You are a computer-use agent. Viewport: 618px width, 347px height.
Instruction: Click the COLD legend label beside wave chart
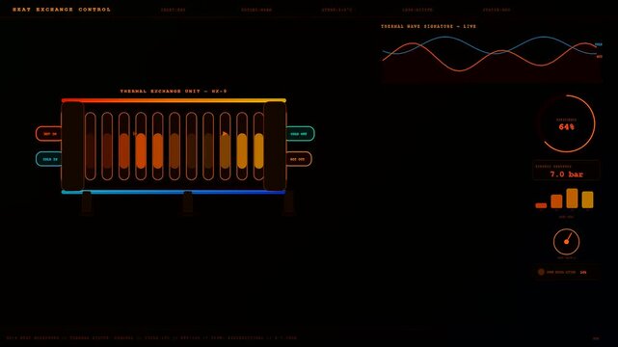[x=599, y=44]
